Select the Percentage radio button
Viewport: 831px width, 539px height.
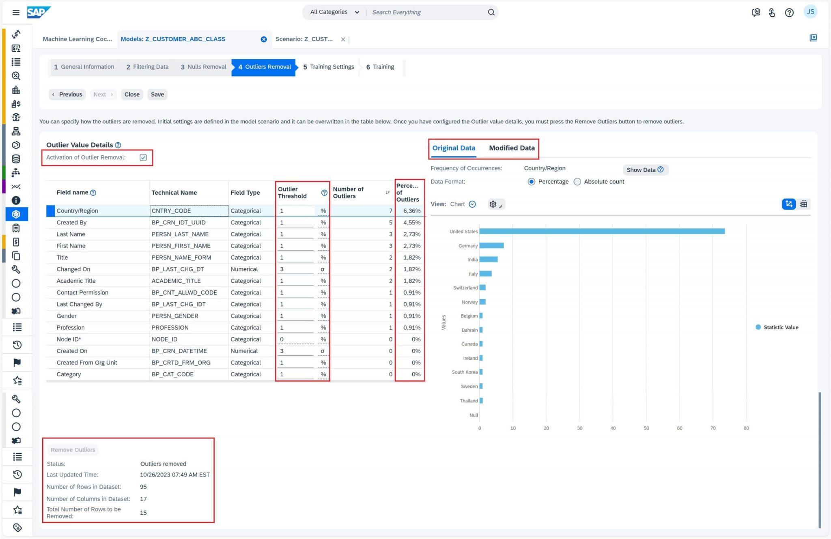tap(532, 182)
